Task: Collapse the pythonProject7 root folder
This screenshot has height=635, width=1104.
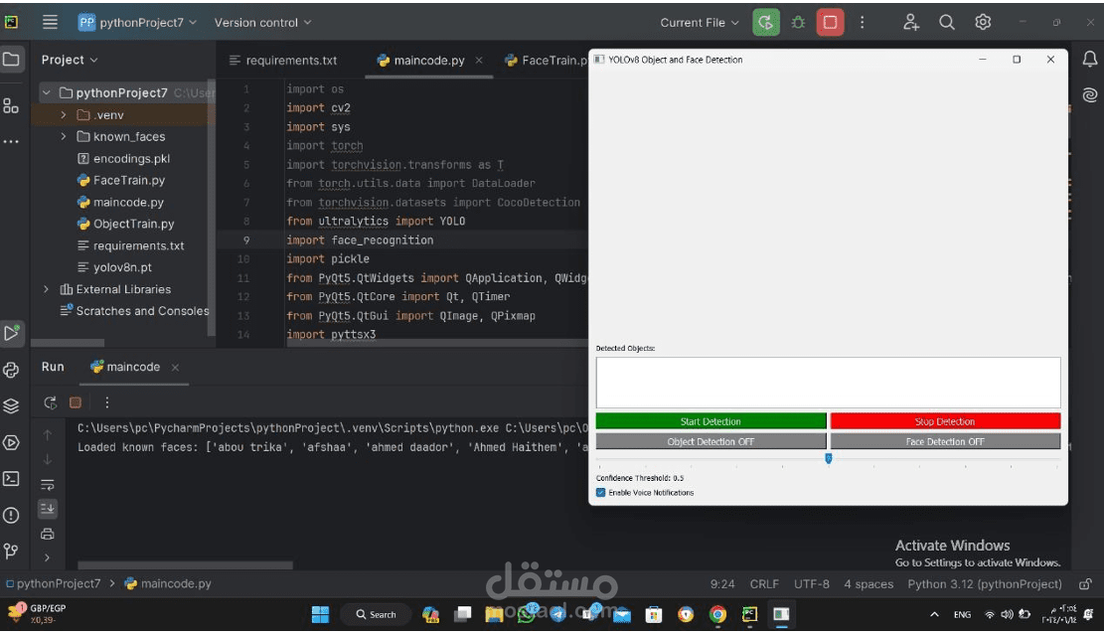Action: [47, 93]
